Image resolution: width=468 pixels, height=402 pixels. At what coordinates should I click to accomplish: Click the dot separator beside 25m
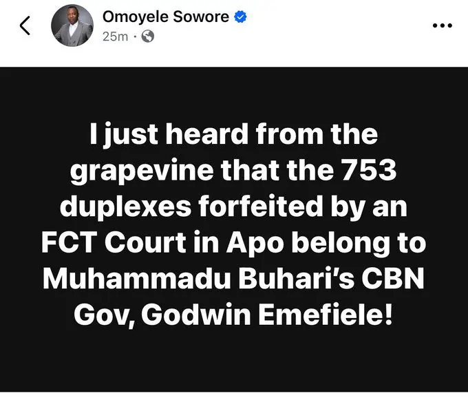tap(135, 36)
